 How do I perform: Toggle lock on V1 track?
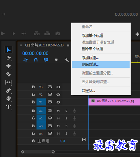tap(33, 102)
